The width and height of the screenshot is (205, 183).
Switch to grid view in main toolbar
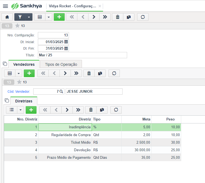click(x=40, y=17)
